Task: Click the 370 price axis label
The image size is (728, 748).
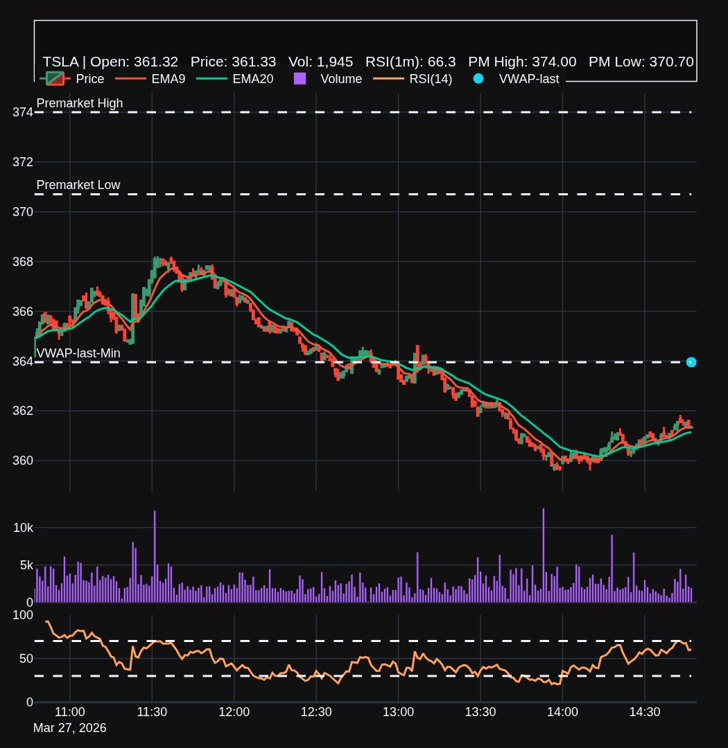Action: [x=22, y=212]
